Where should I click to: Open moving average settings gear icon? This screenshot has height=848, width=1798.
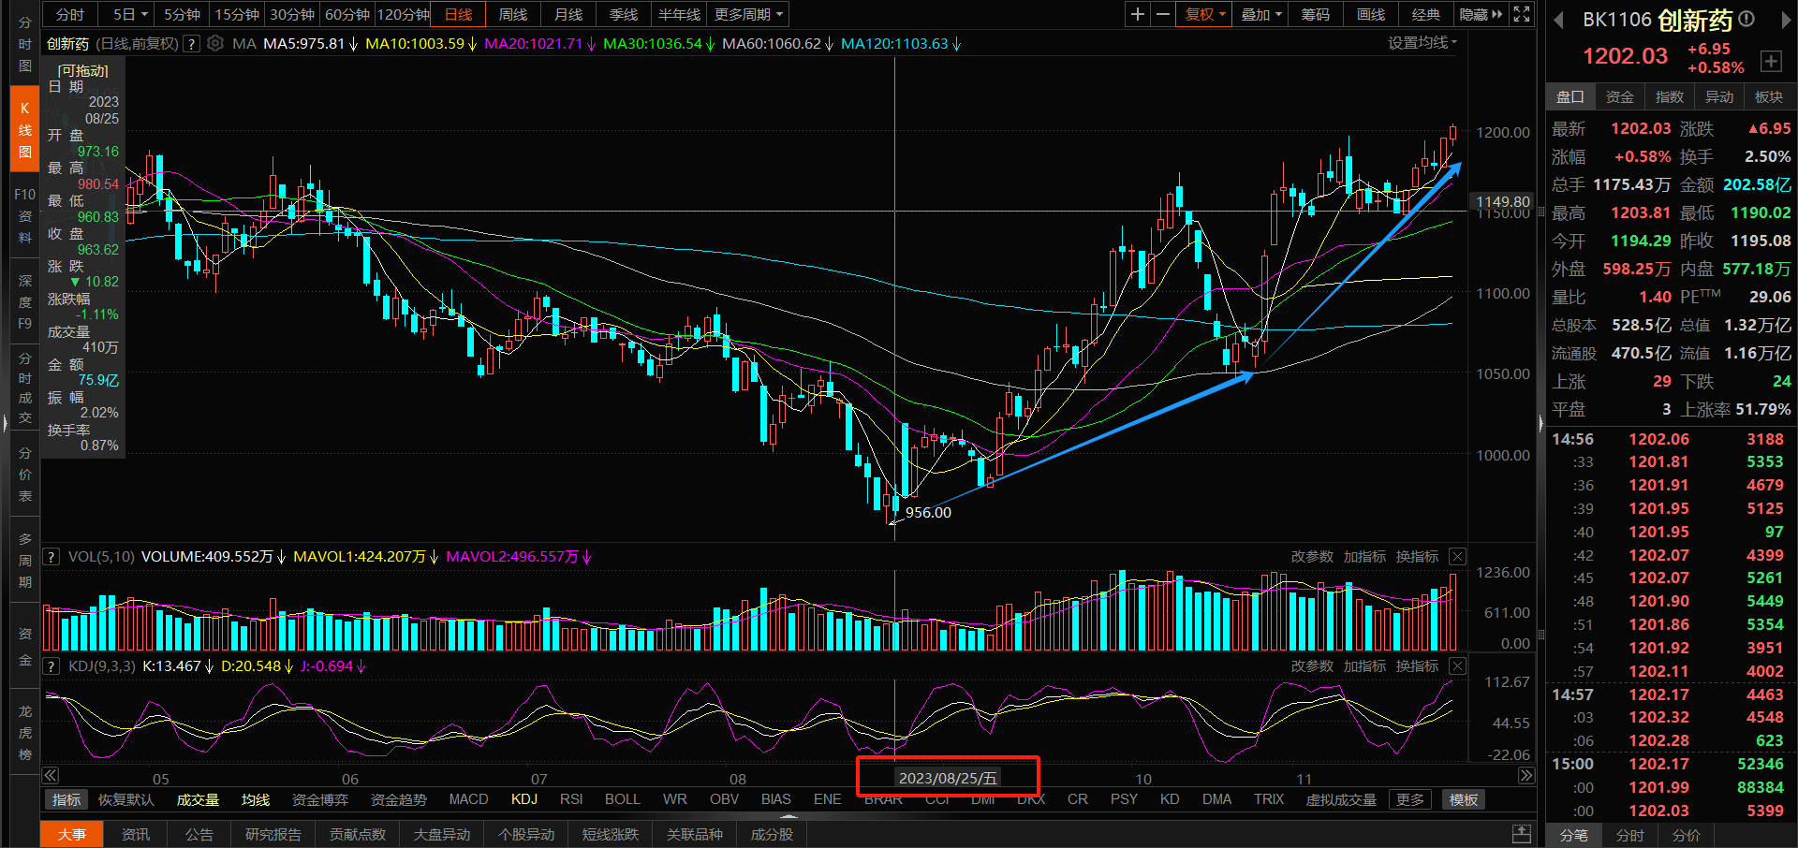(215, 43)
